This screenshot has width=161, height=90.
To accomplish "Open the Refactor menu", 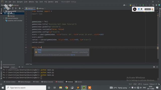I will point(31,2).
